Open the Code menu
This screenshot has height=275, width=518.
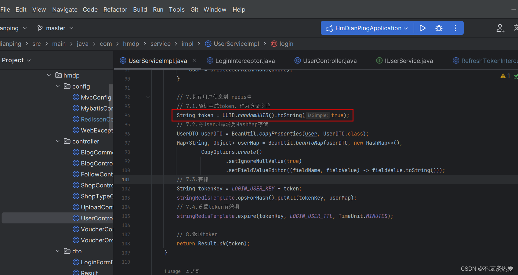[x=90, y=9]
